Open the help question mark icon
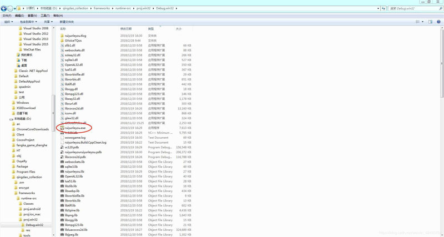 pyautogui.click(x=438, y=22)
